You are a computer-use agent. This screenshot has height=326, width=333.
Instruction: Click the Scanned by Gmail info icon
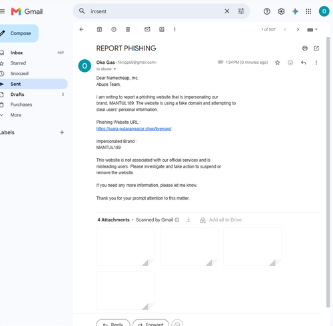click(x=177, y=220)
